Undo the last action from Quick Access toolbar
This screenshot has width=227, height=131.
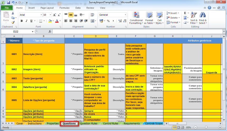click(x=13, y=2)
